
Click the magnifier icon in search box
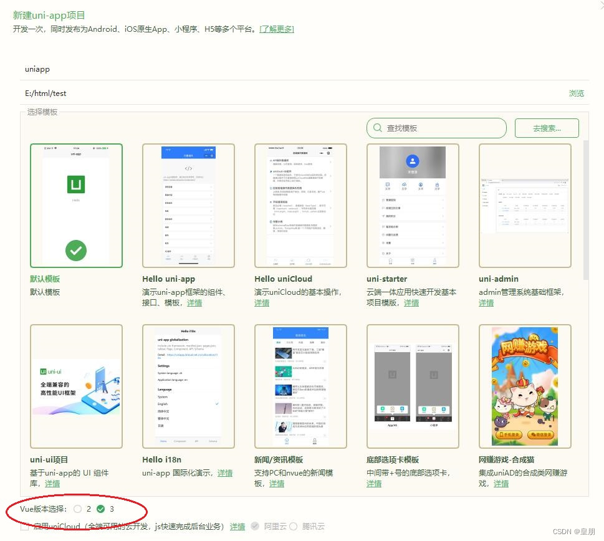pos(377,127)
